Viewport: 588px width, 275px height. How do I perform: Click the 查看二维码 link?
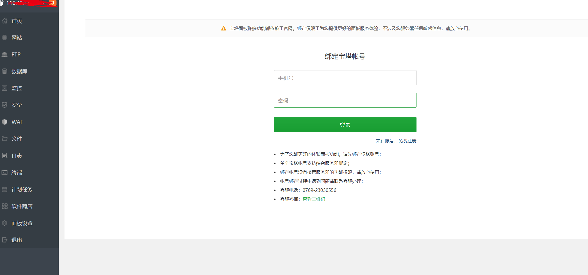pyautogui.click(x=314, y=199)
